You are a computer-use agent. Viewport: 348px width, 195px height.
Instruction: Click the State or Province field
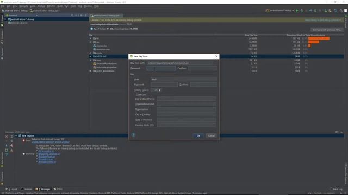point(186,120)
